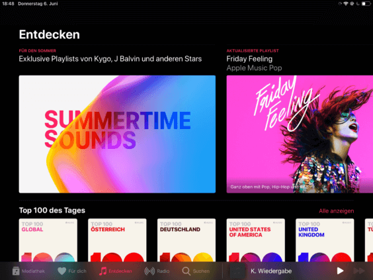Open Top 100 Österreich chart

coord(117,240)
